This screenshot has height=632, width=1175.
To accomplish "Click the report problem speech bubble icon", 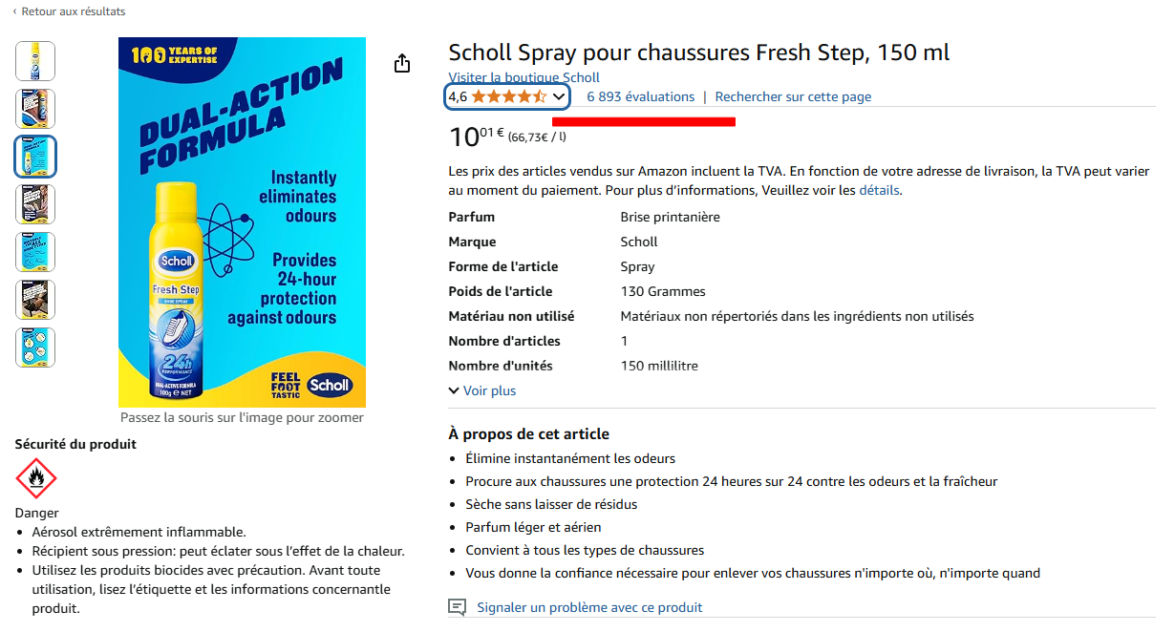I will tap(458, 607).
